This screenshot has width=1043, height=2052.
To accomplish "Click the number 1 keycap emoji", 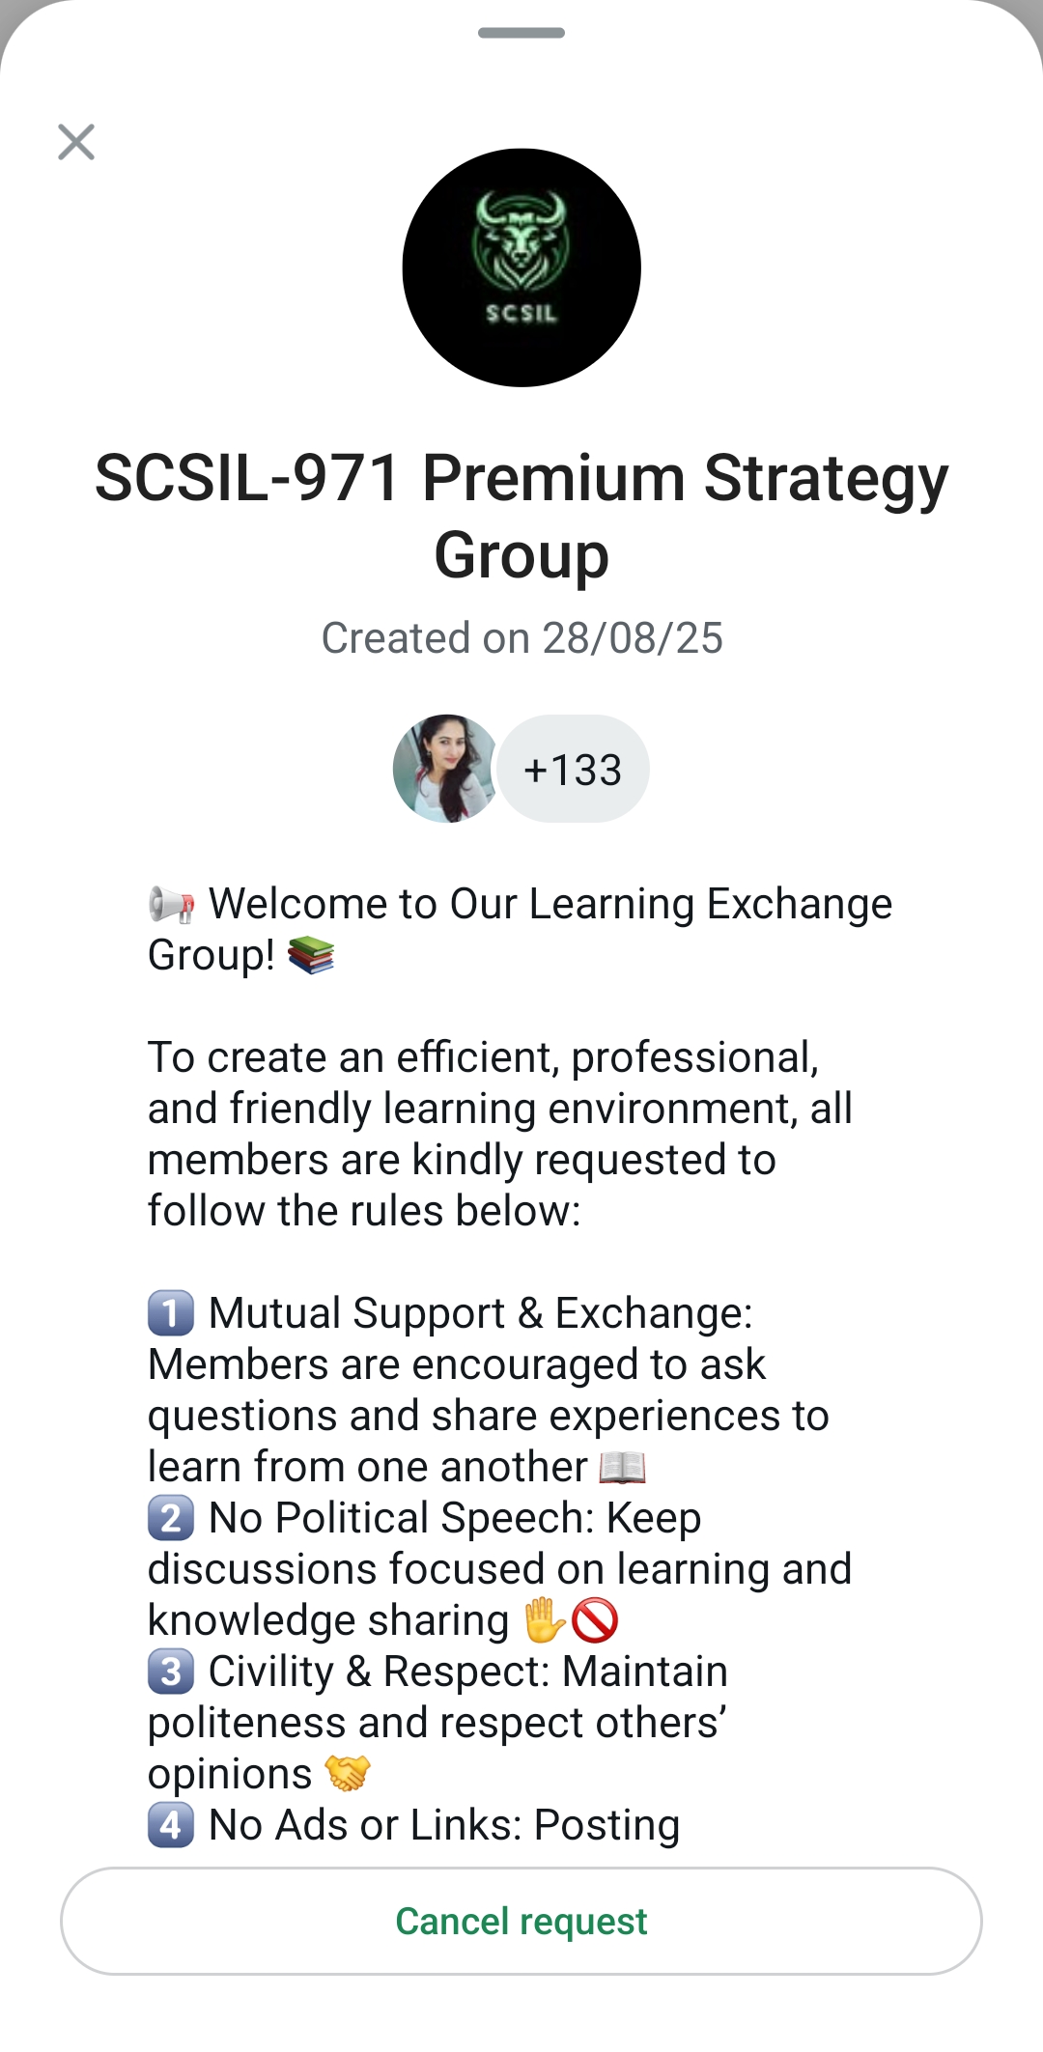I will pyautogui.click(x=171, y=1313).
